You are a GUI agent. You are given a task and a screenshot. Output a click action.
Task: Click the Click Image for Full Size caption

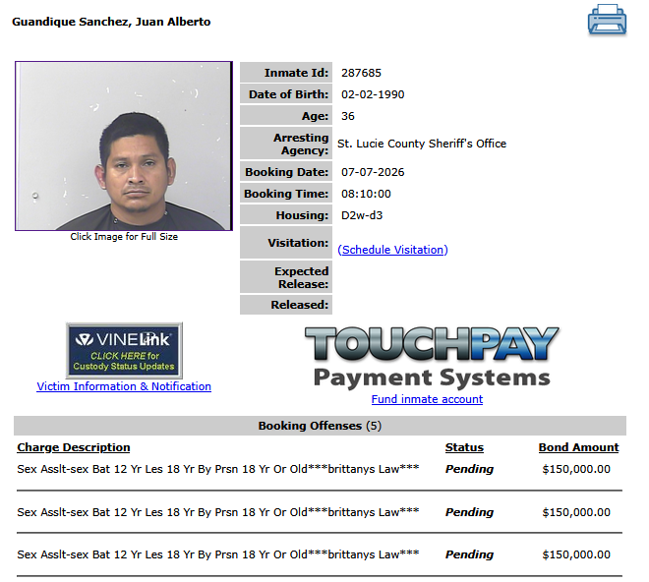click(x=124, y=236)
